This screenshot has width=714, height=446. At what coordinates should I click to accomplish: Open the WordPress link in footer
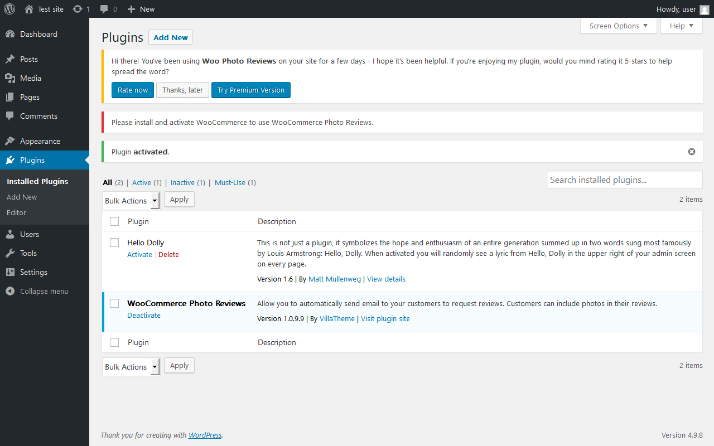(x=205, y=435)
